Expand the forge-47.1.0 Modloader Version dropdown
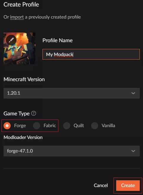This screenshot has height=195, width=143. click(x=72, y=151)
